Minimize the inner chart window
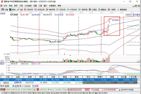The width and height of the screenshot is (141, 94). pyautogui.click(x=133, y=6)
